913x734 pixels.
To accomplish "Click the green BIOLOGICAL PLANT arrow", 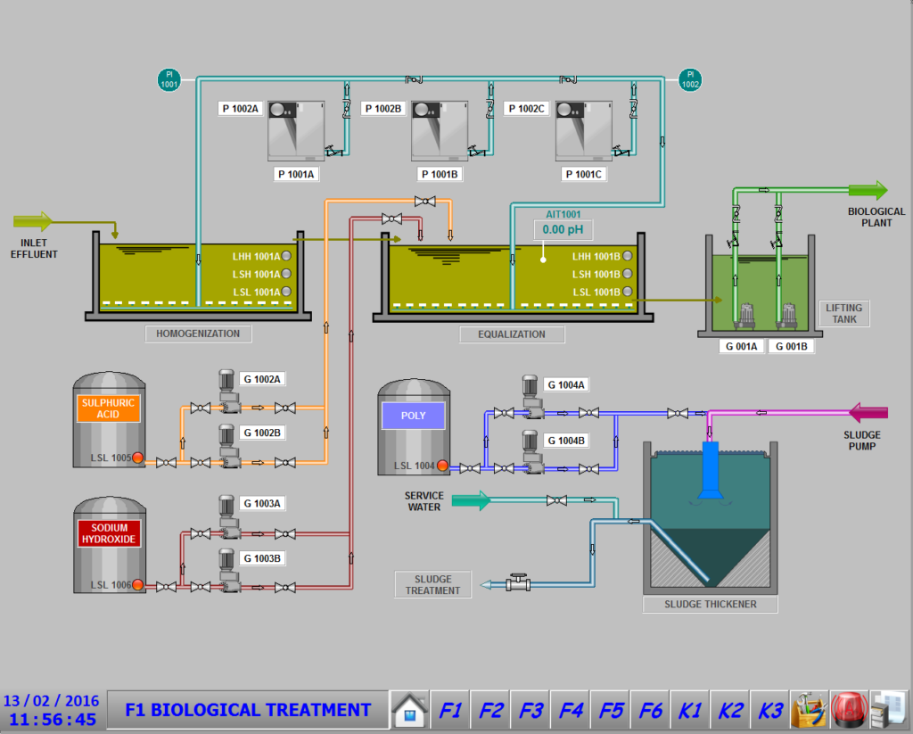I will [x=868, y=191].
